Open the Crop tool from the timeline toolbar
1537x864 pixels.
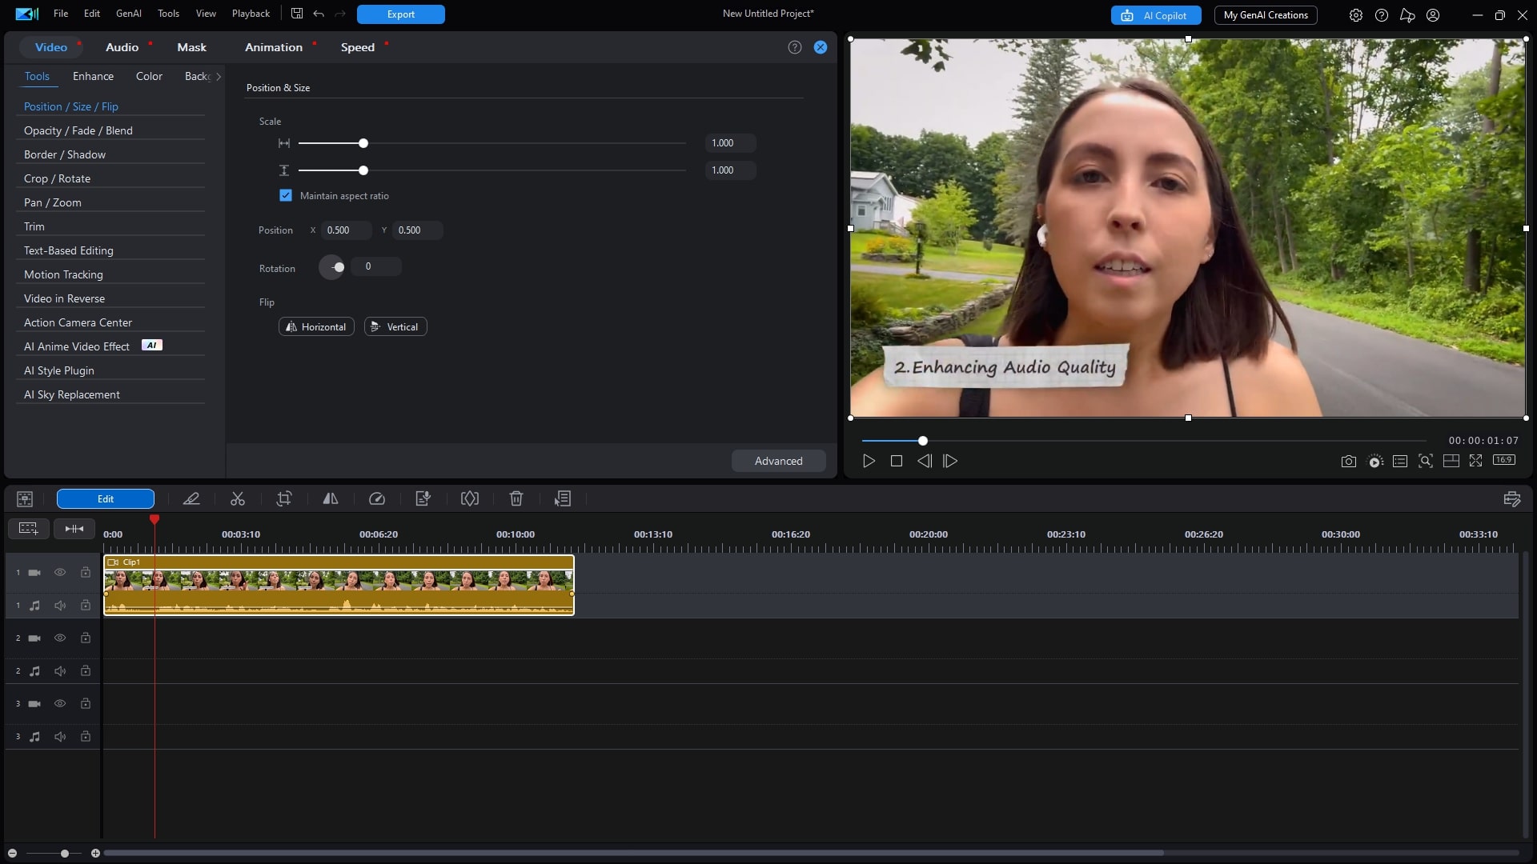tap(284, 498)
